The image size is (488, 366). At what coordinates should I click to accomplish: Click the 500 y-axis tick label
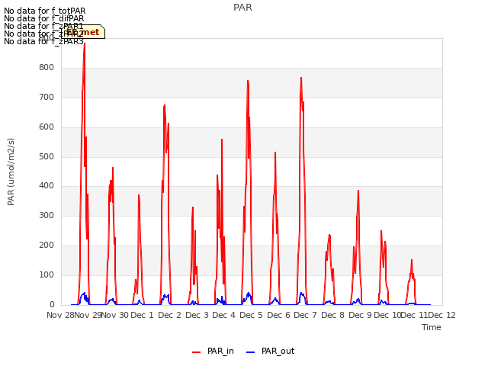47,156
